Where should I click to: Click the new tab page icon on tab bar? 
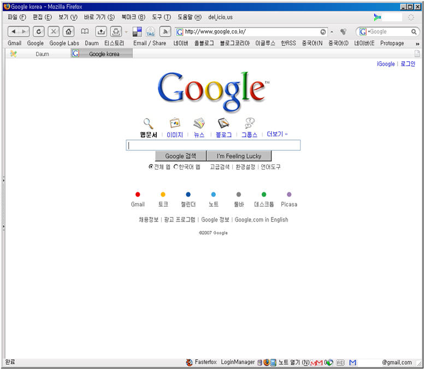(417, 54)
